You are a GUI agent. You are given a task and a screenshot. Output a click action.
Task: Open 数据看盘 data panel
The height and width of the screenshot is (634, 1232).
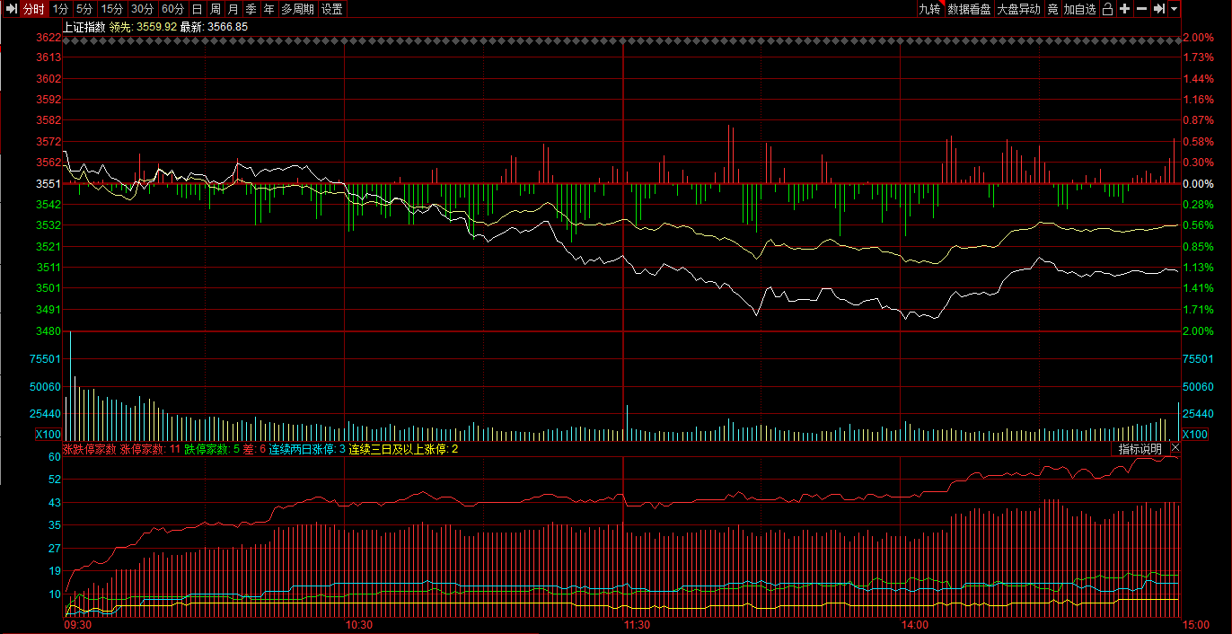pyautogui.click(x=969, y=9)
